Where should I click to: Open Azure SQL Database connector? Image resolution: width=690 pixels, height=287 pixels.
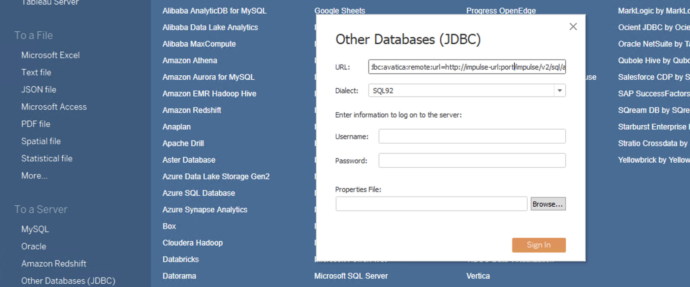(x=199, y=193)
